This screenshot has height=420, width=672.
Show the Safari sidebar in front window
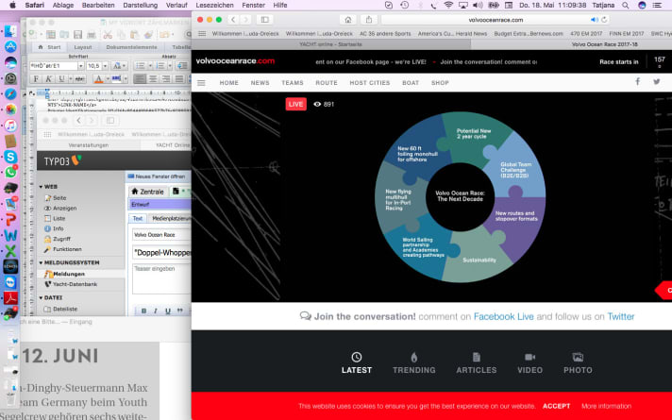(x=265, y=20)
